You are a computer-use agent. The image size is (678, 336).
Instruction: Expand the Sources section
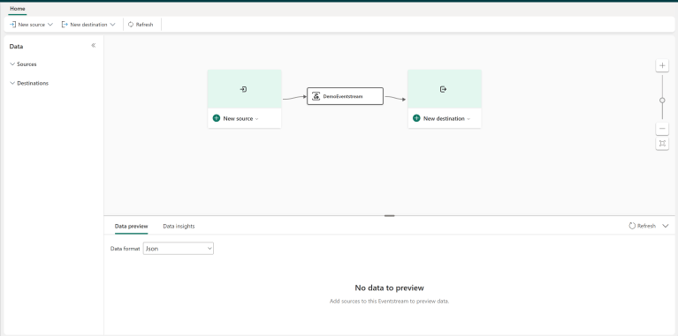23,64
